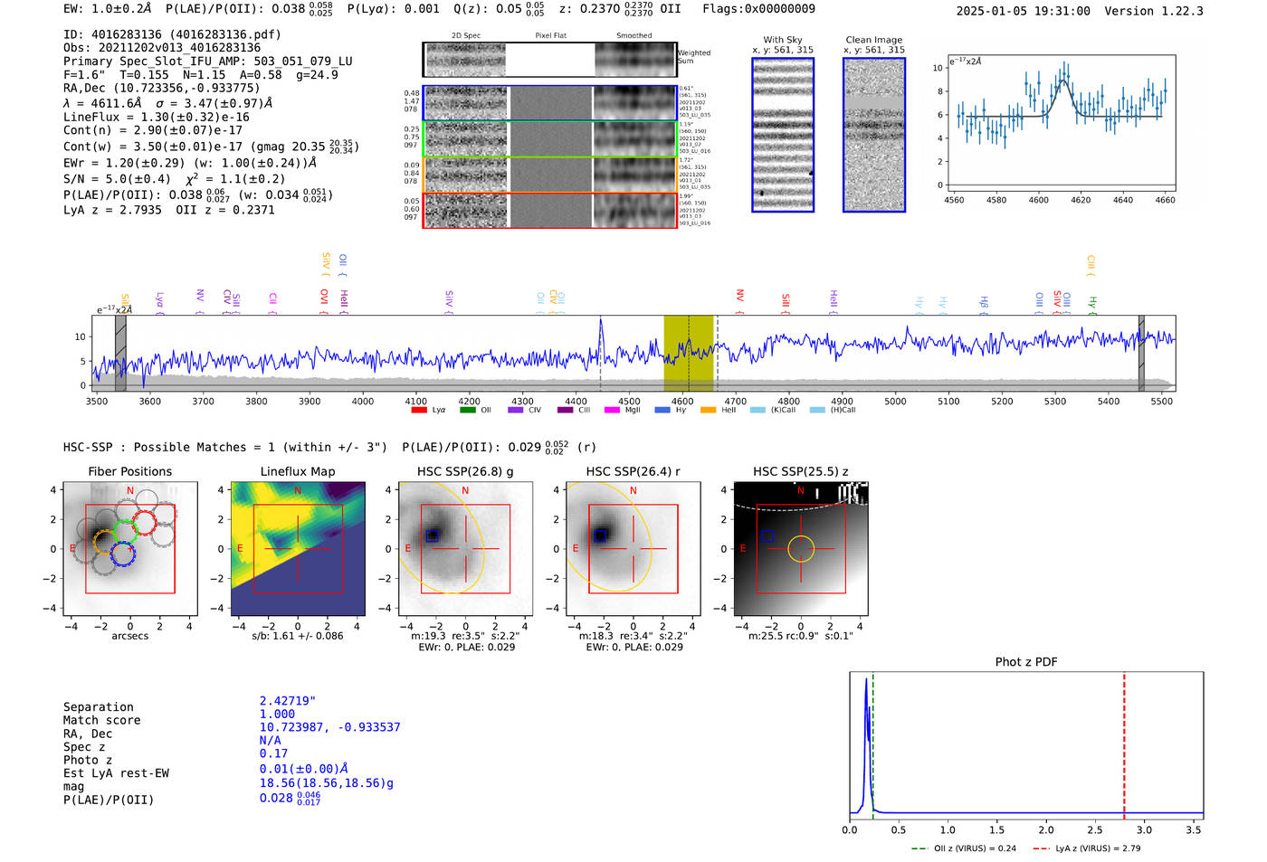1267x862 pixels.
Task: Pick the orange HeII legend swatch
Action: [708, 410]
